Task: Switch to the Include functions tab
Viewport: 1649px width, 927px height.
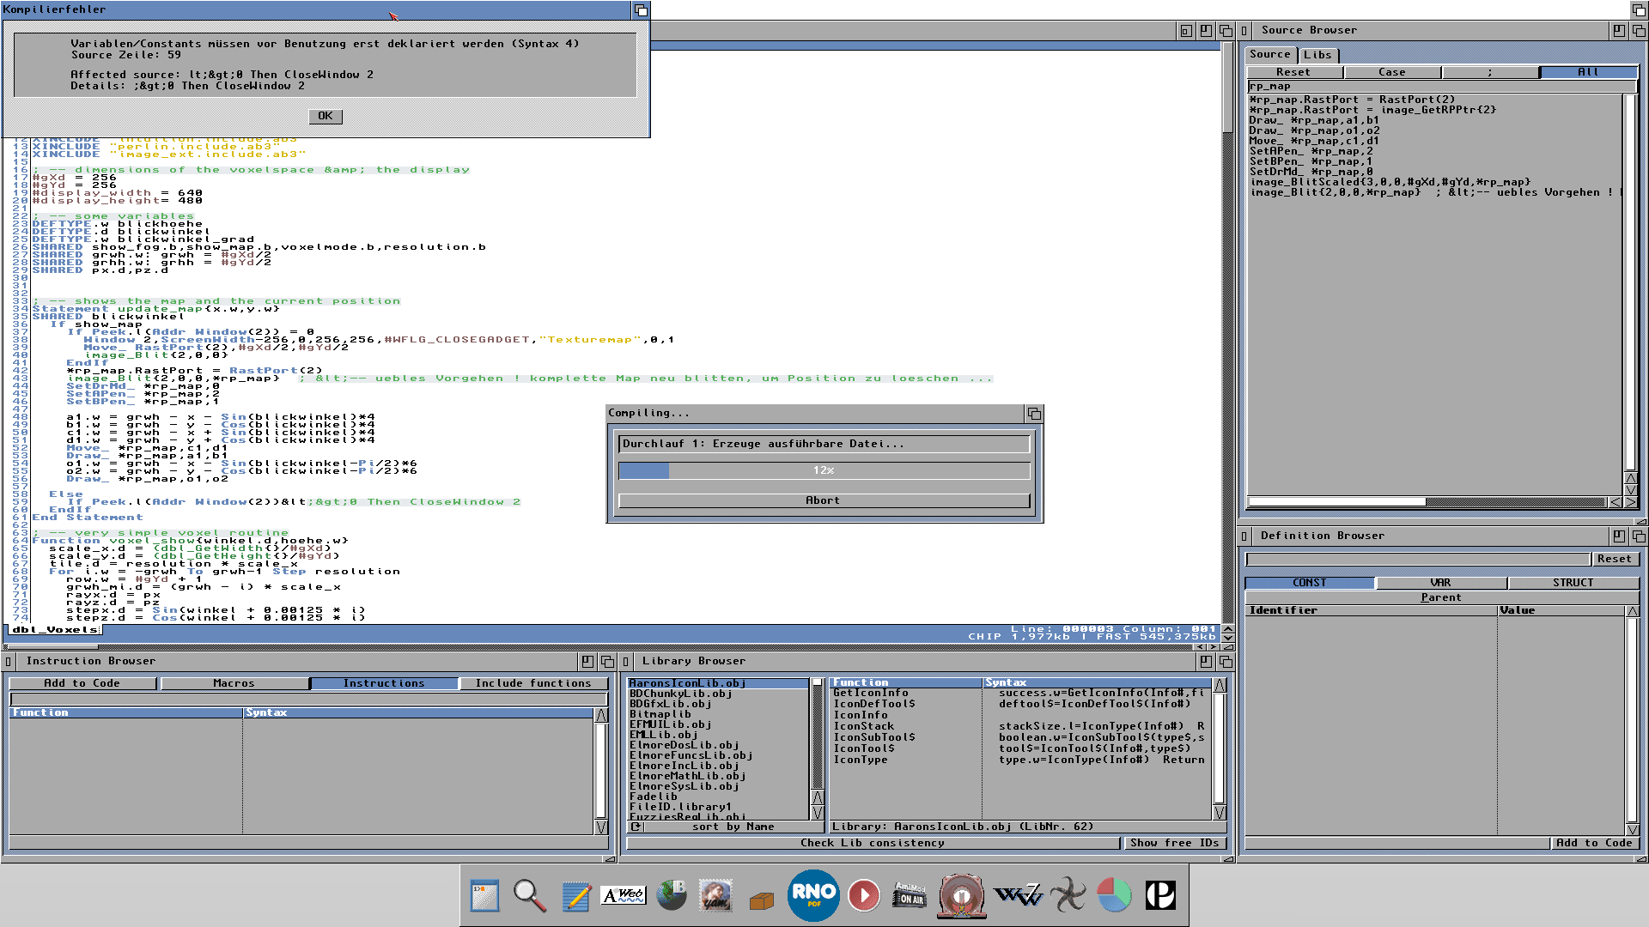Action: click(x=532, y=683)
